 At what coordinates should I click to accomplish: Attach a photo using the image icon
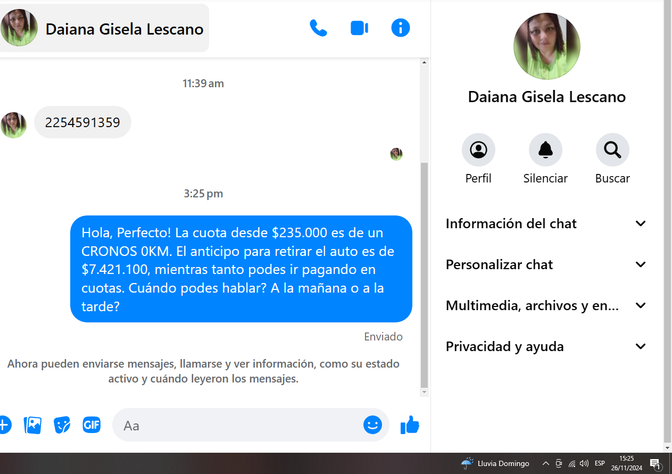[32, 425]
